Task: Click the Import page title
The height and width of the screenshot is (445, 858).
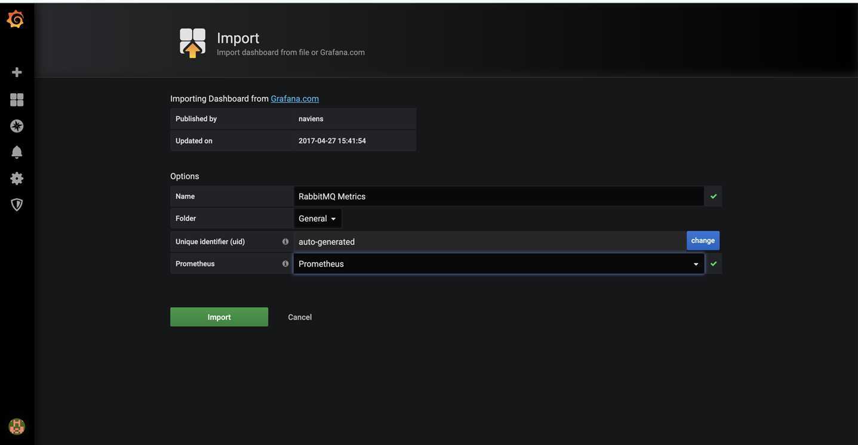Action: pos(238,38)
